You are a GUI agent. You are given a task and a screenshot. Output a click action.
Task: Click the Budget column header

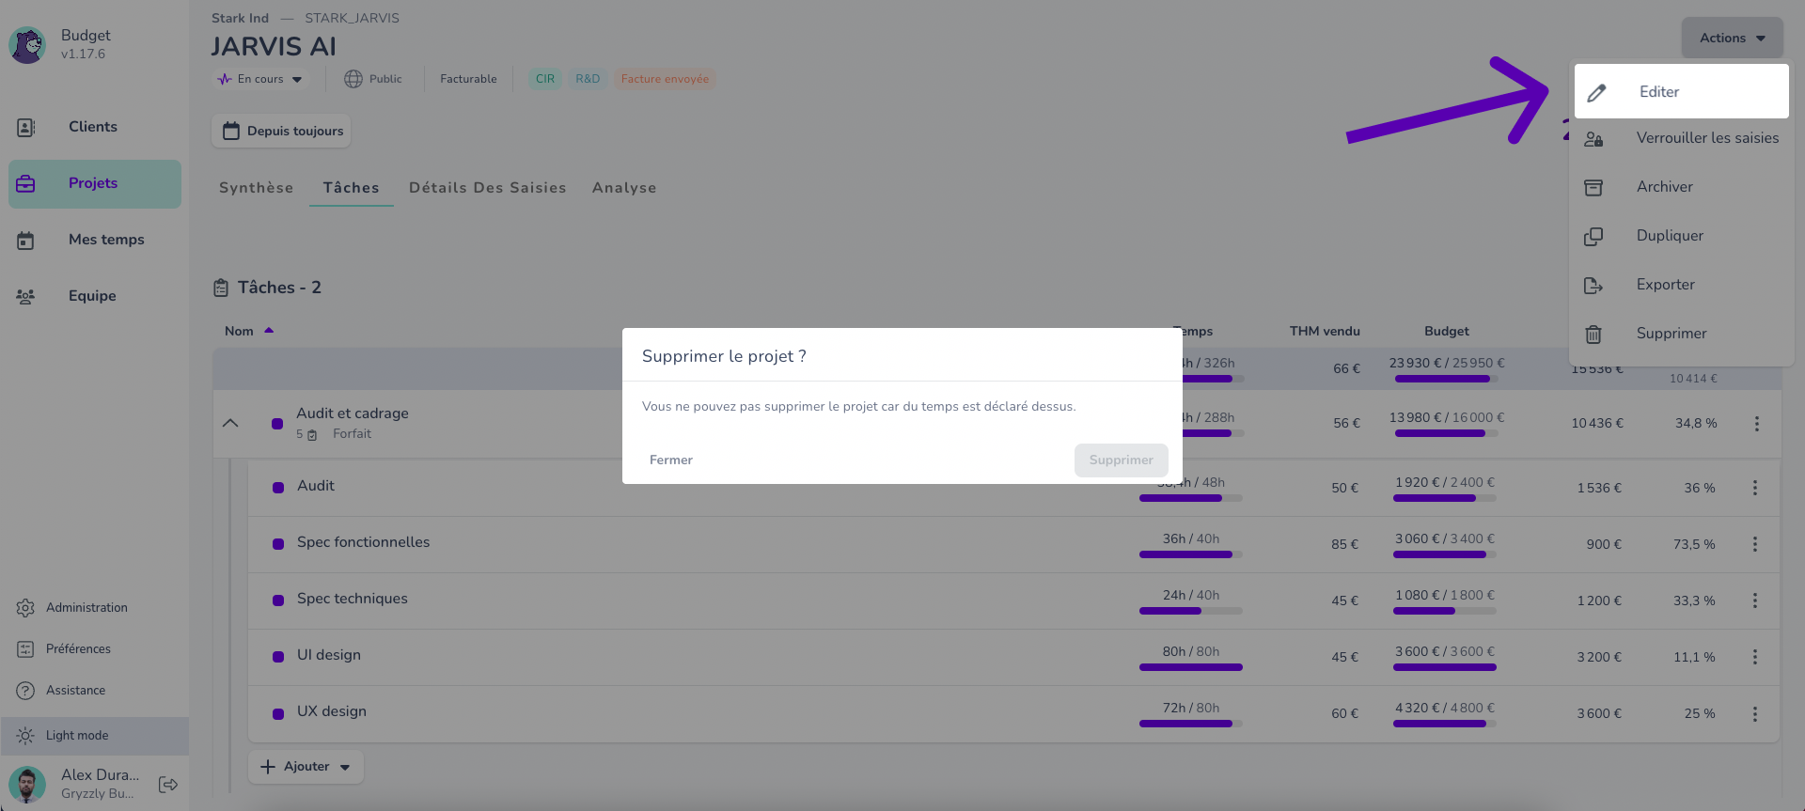point(1446,331)
